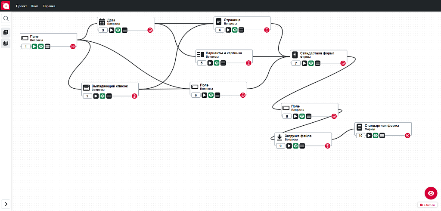
Task: Toggle the eye icon on node 10
Action: tap(376, 136)
